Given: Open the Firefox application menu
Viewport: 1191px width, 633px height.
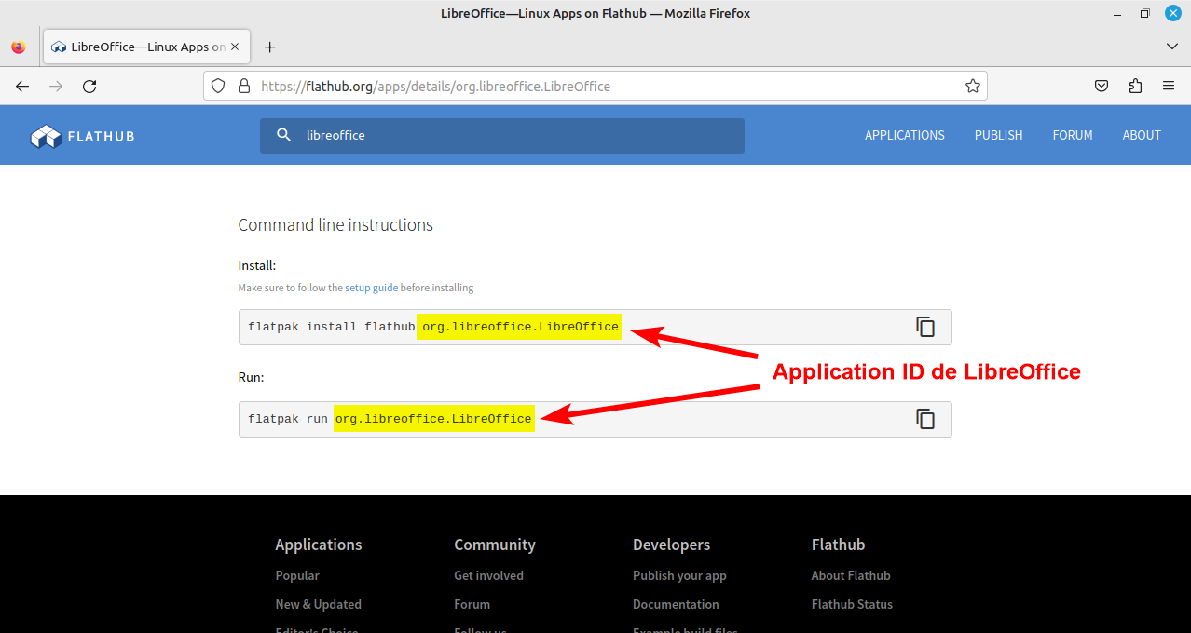Looking at the screenshot, I should 1169,86.
